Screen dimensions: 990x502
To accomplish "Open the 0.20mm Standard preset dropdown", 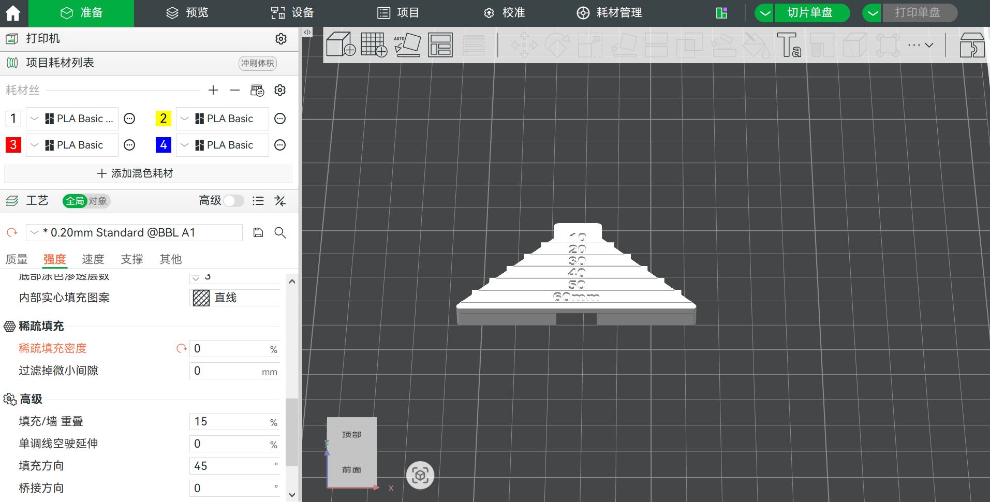I will tap(134, 232).
